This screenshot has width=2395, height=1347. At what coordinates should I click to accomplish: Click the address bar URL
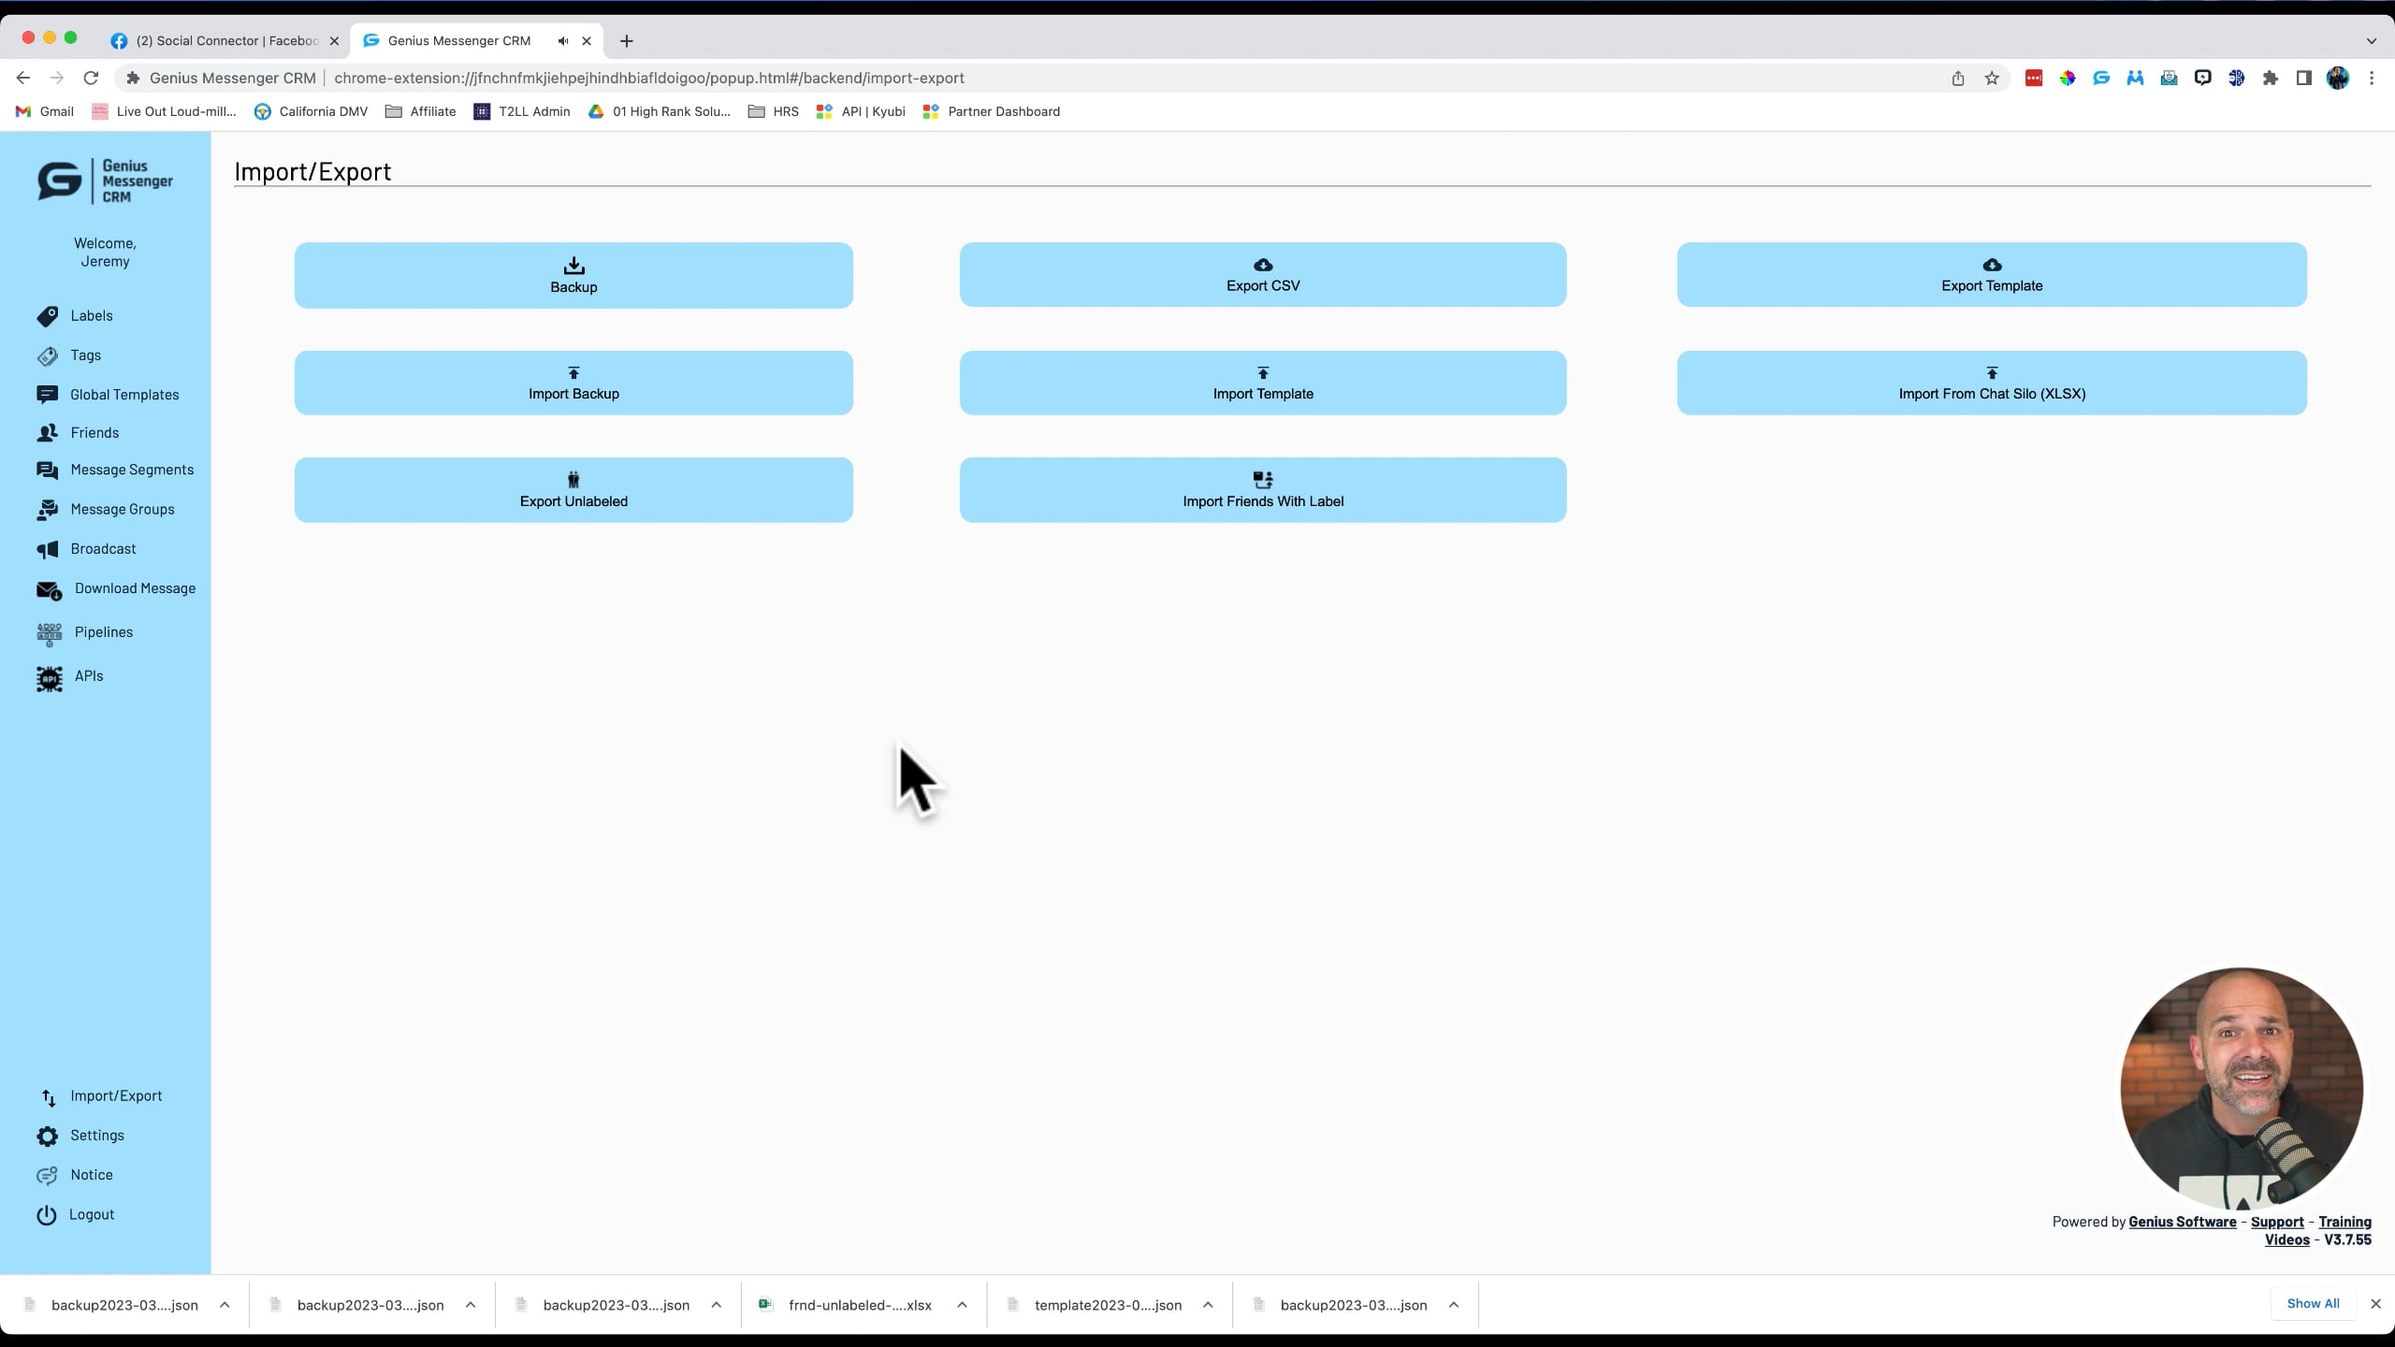649,78
